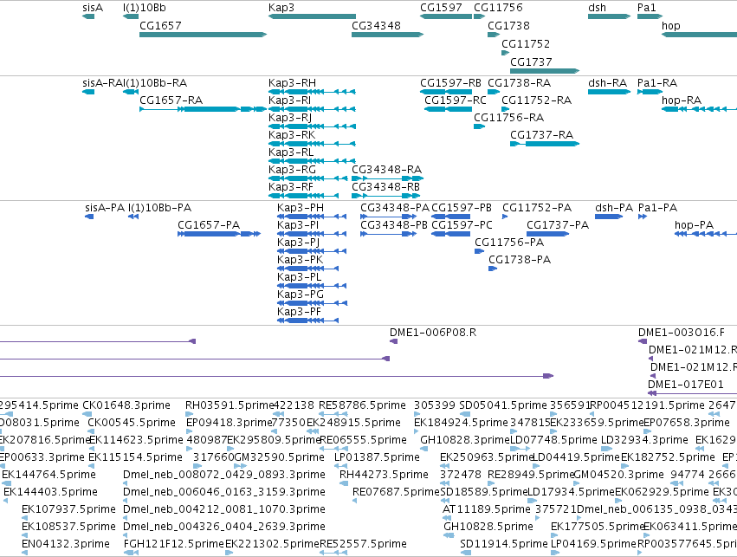This screenshot has width=737, height=557.
Task: Select the CG34348 gene bar
Action: (387, 35)
